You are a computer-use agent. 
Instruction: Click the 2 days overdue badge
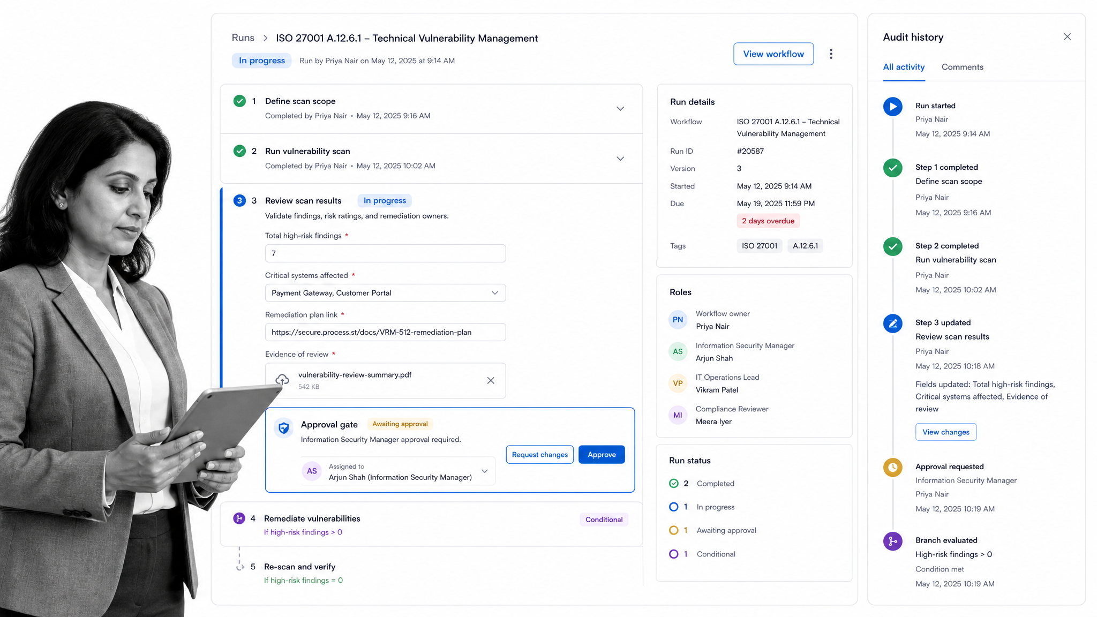[768, 221]
